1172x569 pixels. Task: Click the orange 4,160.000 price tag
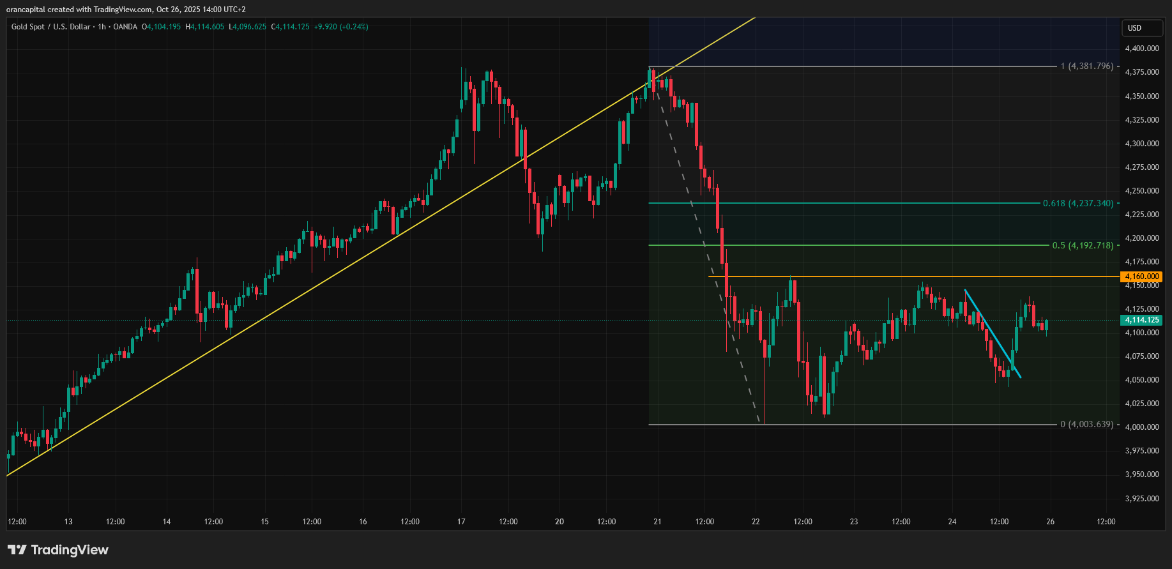[1142, 277]
